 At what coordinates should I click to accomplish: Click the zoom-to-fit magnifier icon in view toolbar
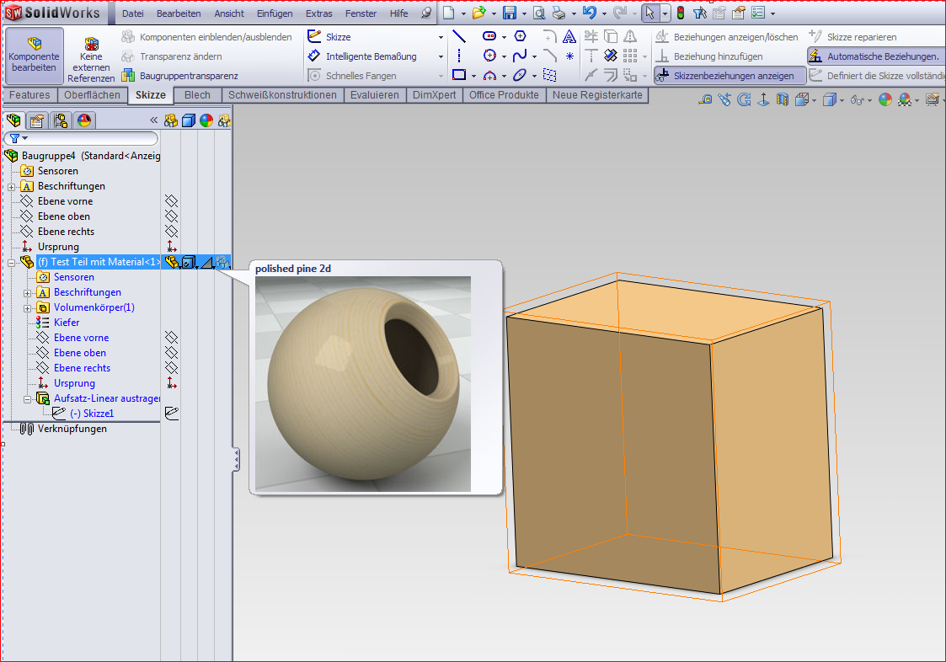(x=706, y=100)
